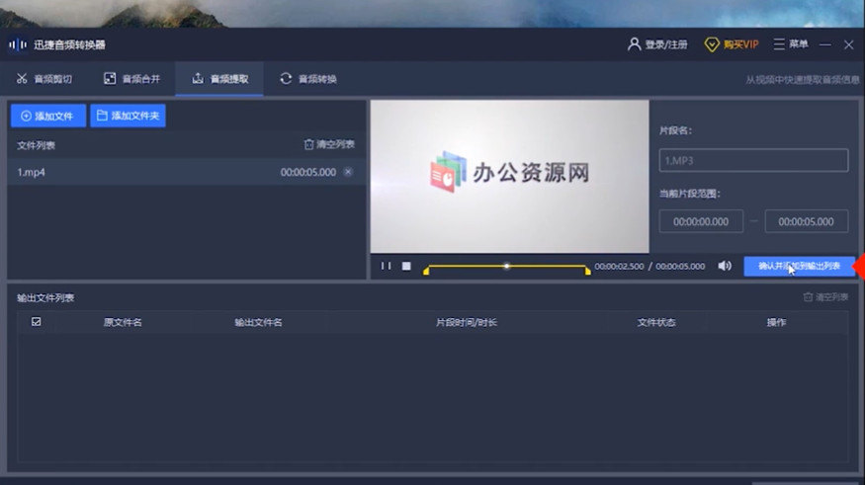Image resolution: width=865 pixels, height=485 pixels.
Task: Pause the video playback
Action: tap(386, 266)
